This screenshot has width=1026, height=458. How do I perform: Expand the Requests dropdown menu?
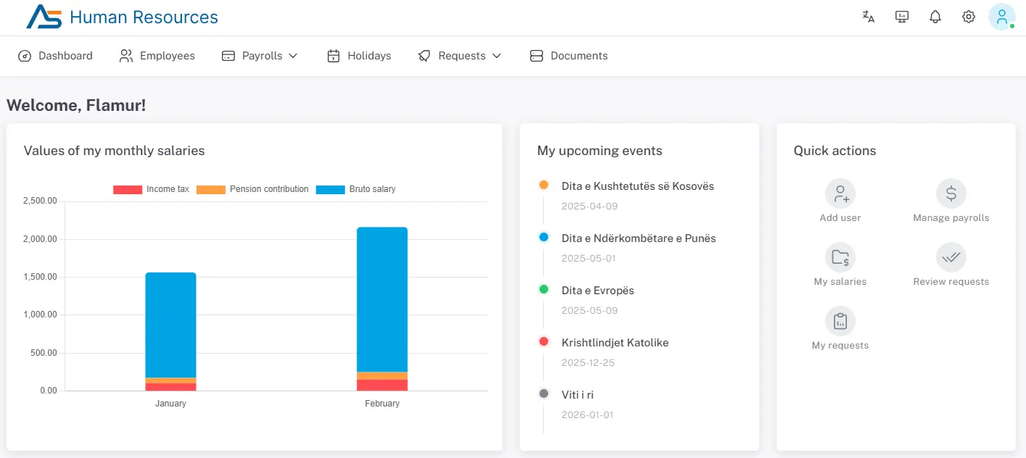coord(460,56)
